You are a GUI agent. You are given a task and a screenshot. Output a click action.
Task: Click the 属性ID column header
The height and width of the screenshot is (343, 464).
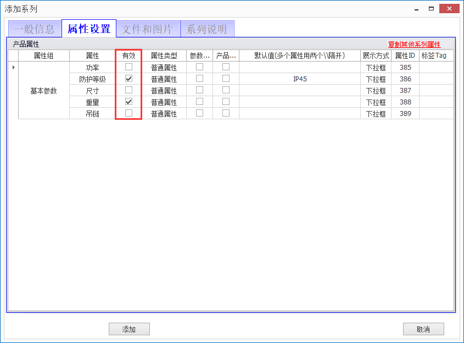click(405, 56)
